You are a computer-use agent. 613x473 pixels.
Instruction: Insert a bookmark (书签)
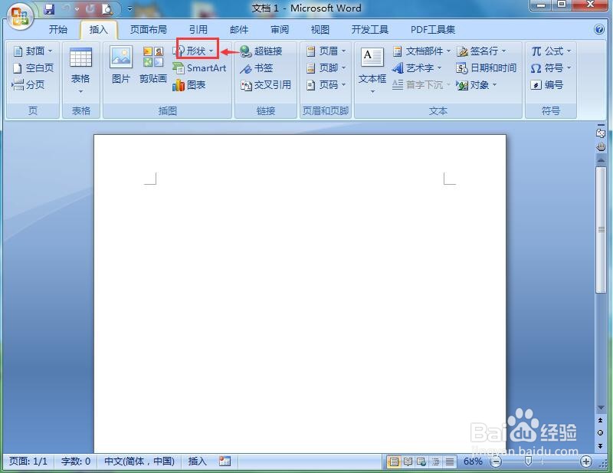(257, 68)
